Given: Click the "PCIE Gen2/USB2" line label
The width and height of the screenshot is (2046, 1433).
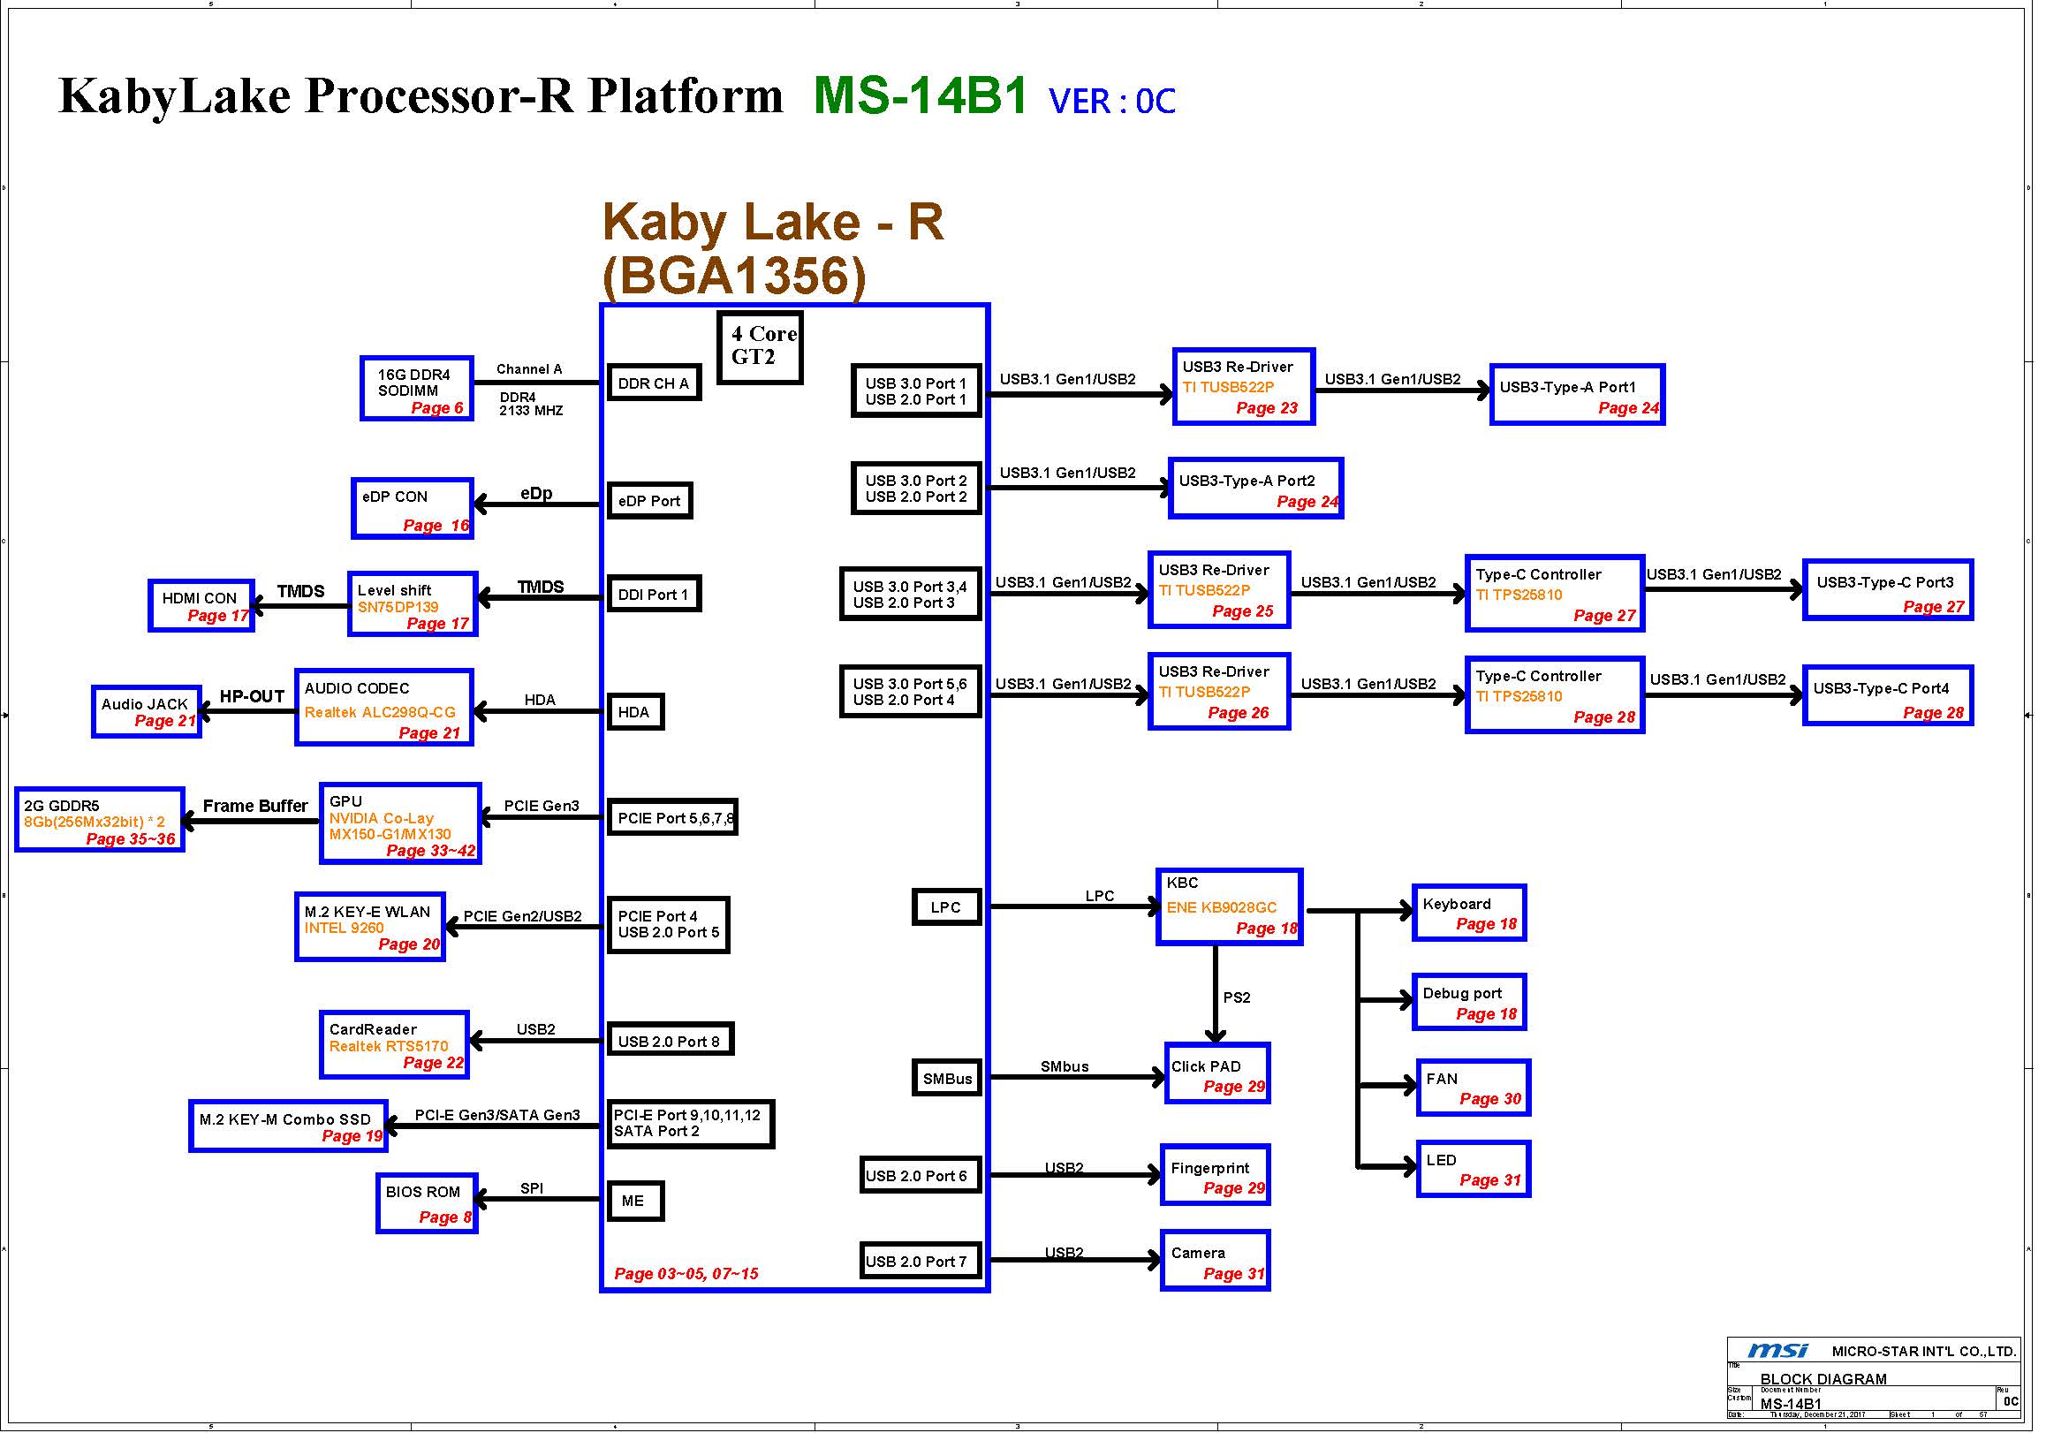Looking at the screenshot, I should (x=522, y=916).
